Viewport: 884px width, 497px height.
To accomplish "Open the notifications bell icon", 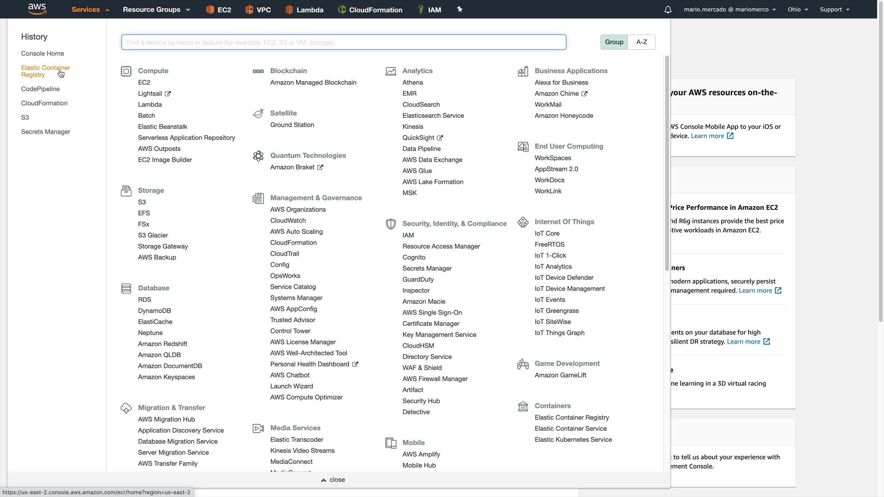I will [668, 10].
